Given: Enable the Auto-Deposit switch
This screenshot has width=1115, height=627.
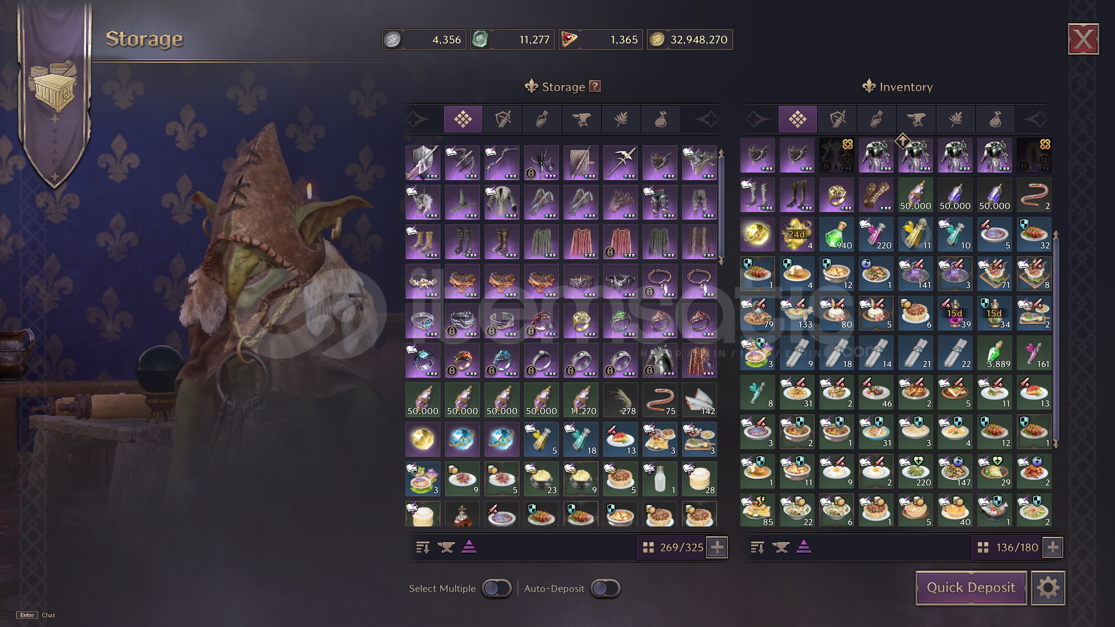Looking at the screenshot, I should (x=605, y=589).
